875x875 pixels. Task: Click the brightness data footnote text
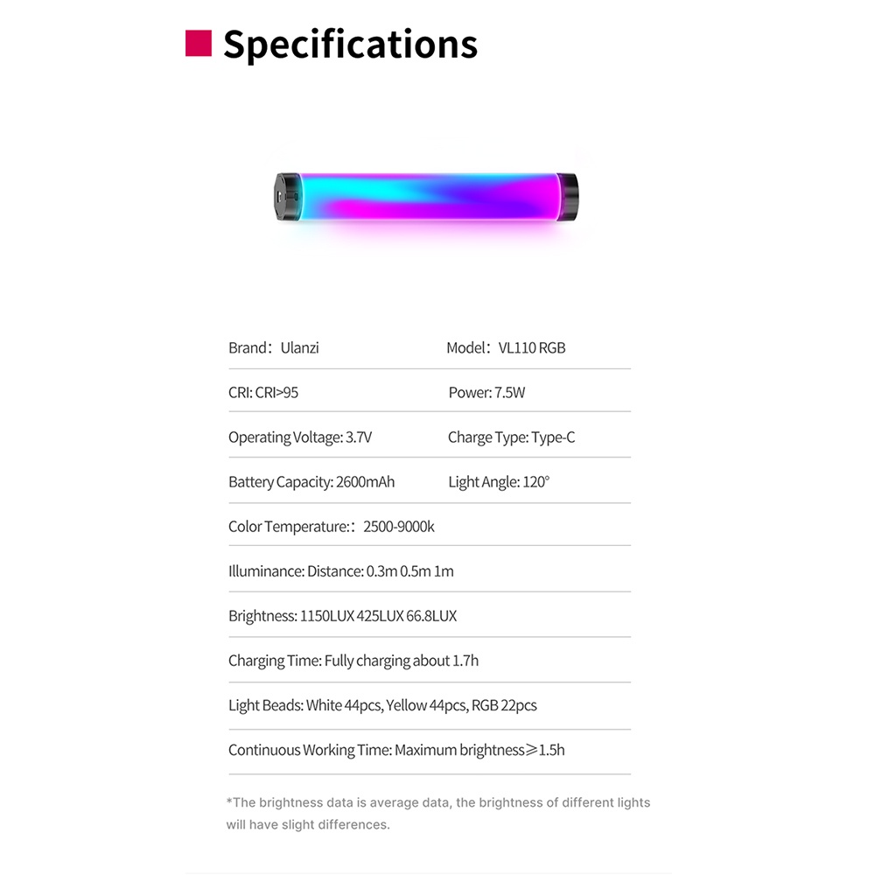(x=438, y=813)
